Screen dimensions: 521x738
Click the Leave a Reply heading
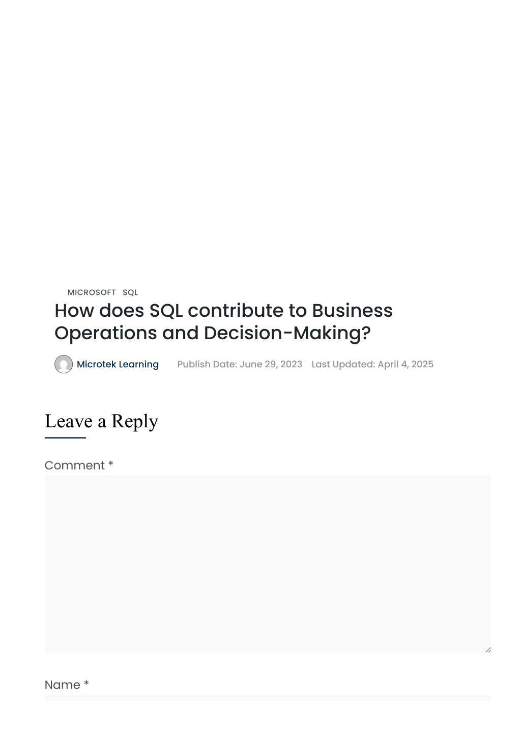(x=101, y=421)
